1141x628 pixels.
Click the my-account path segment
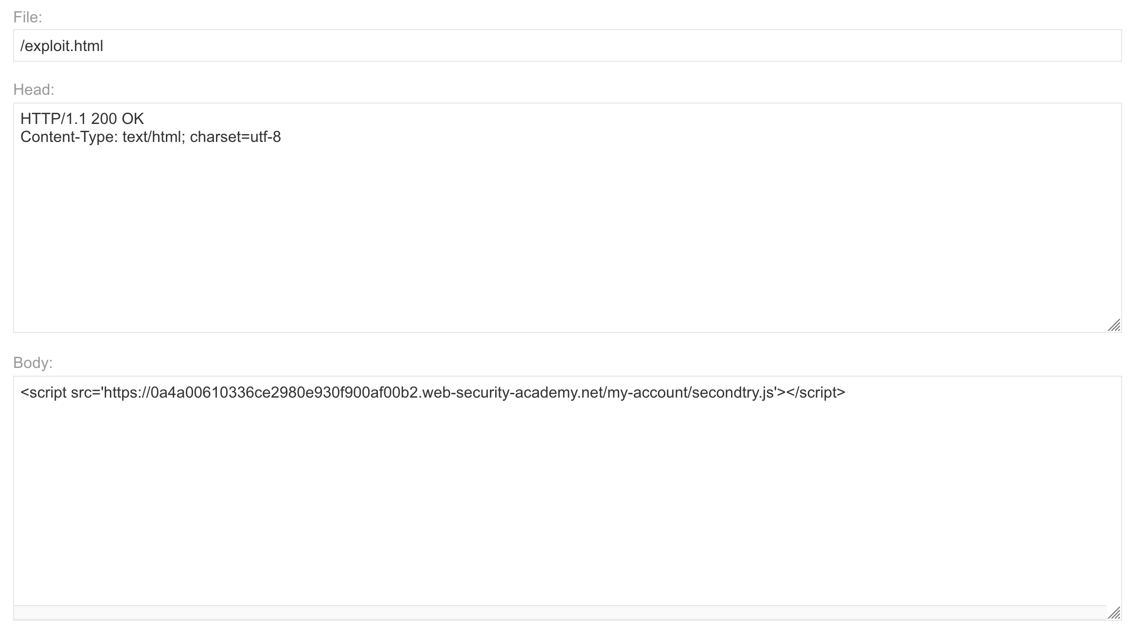(648, 392)
